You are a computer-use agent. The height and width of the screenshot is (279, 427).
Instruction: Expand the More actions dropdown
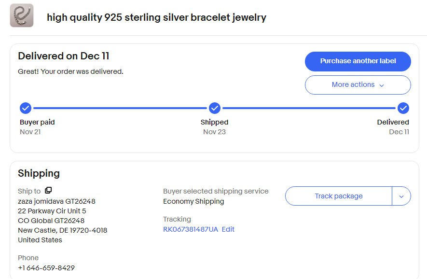tap(358, 85)
